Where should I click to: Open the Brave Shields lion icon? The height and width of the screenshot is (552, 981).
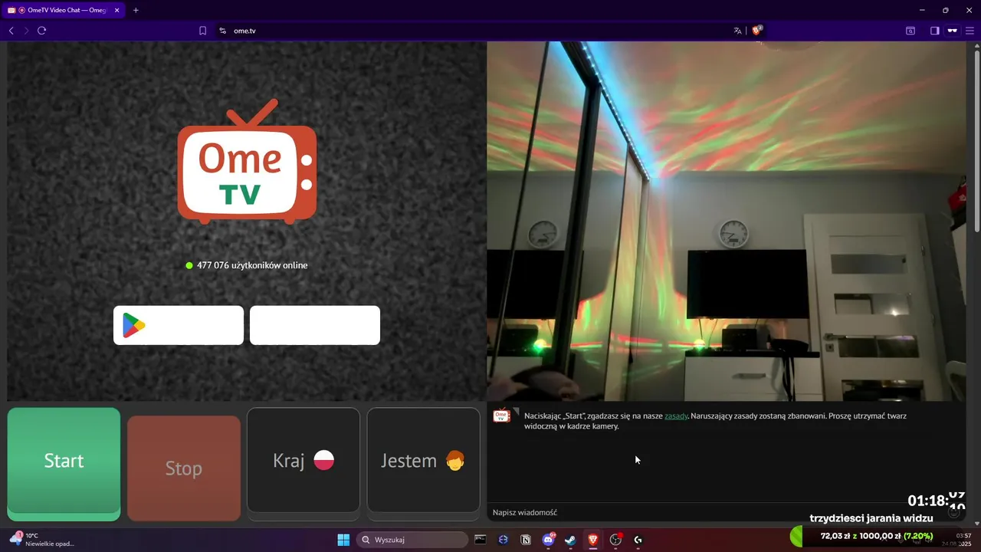[x=757, y=31]
